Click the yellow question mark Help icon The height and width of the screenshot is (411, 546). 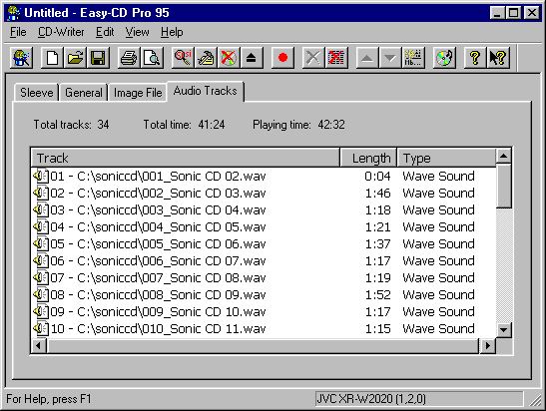click(475, 58)
